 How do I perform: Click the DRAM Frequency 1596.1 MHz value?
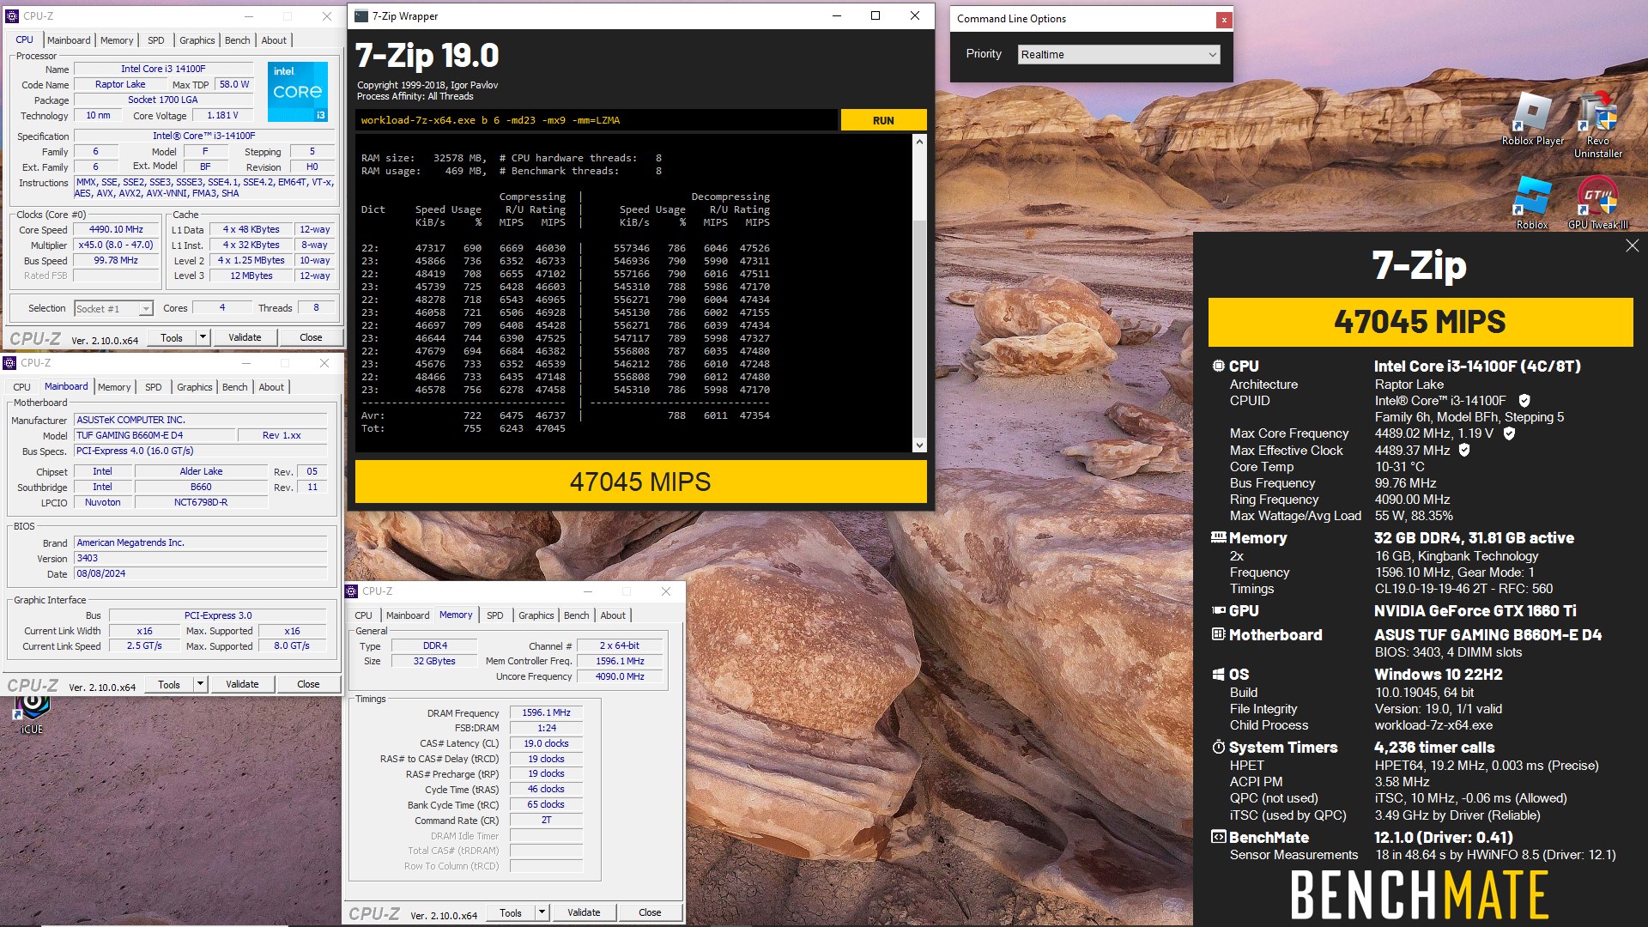coord(547,712)
